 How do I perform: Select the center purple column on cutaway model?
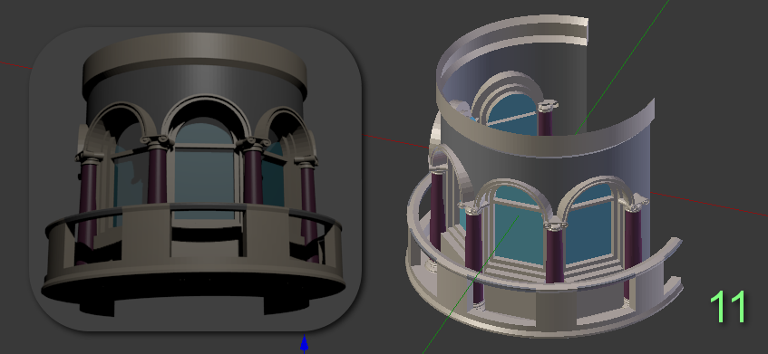554,255
